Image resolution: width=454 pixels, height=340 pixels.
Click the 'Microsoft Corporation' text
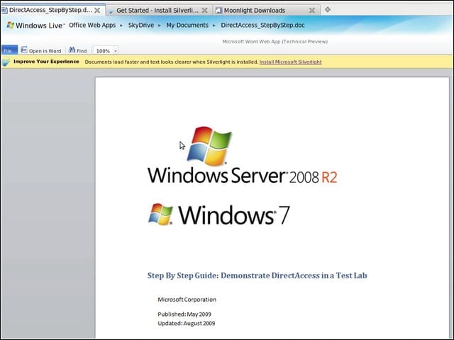pyautogui.click(x=187, y=300)
